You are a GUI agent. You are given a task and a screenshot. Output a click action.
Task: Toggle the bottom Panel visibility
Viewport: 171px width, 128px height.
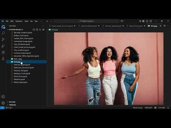pos(147,21)
